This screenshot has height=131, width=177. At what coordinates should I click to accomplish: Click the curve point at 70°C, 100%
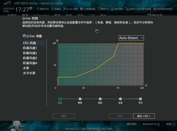point(118,43)
